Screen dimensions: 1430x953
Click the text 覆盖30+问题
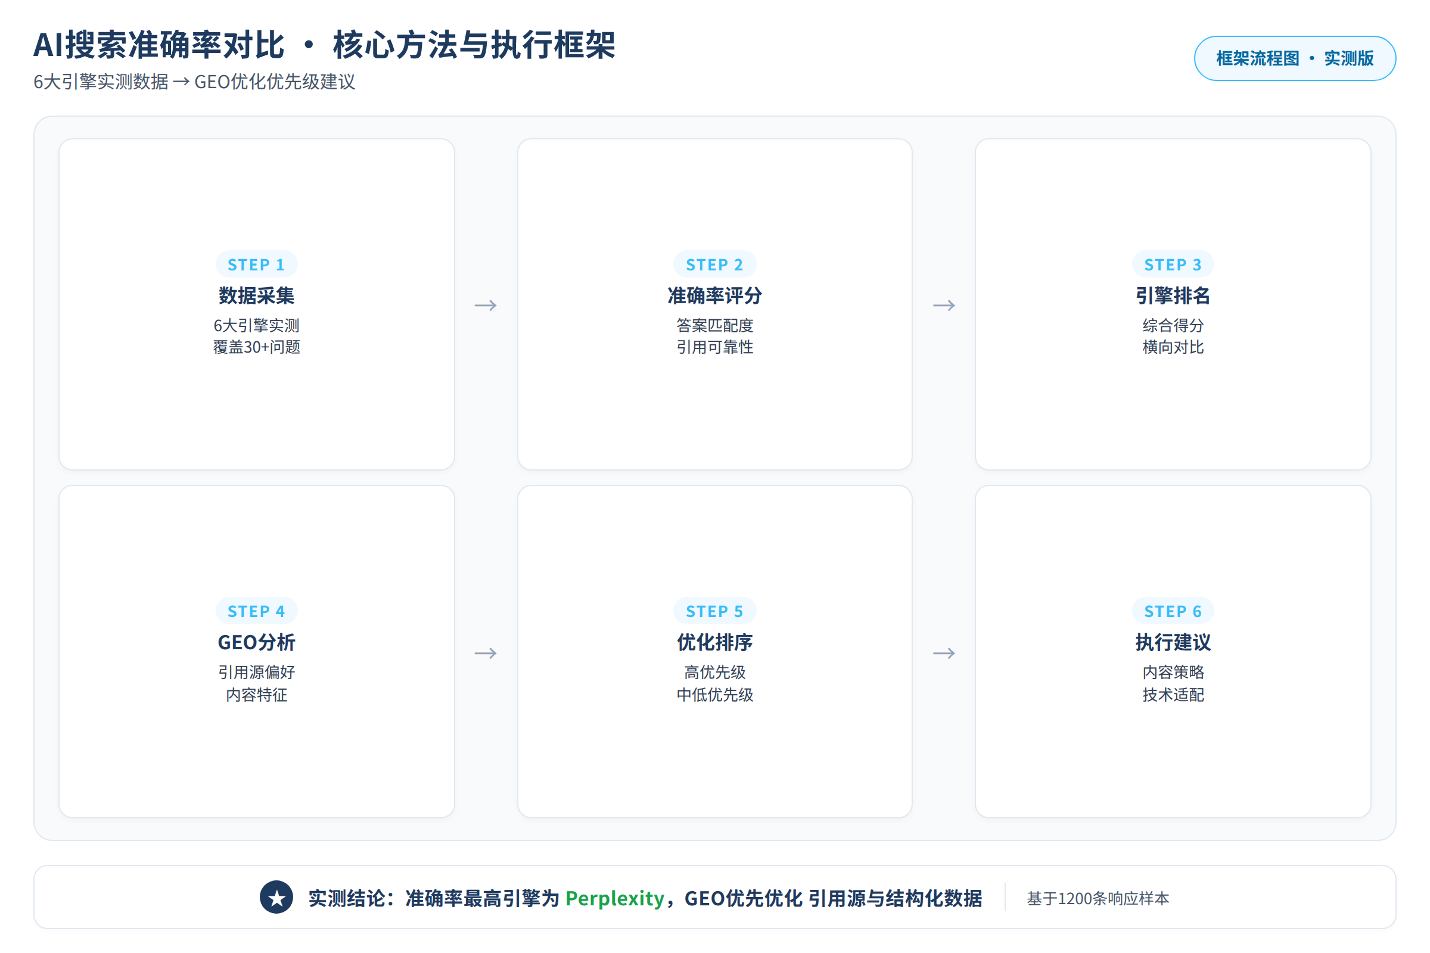[257, 347]
